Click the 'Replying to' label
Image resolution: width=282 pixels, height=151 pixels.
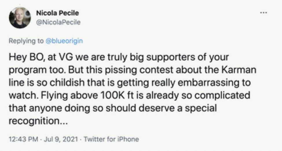(x=26, y=41)
